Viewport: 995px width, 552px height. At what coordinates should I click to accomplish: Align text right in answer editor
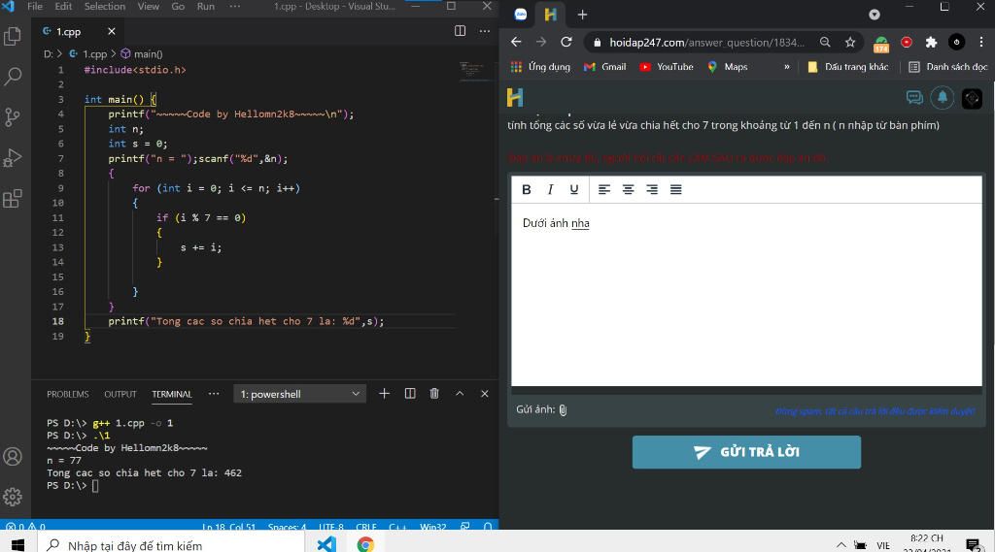(652, 189)
